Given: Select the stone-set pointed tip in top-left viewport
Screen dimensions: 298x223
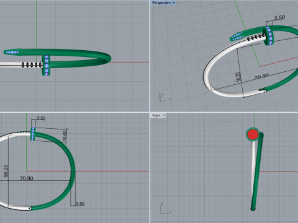Looking at the screenshot, I should tap(13, 52).
